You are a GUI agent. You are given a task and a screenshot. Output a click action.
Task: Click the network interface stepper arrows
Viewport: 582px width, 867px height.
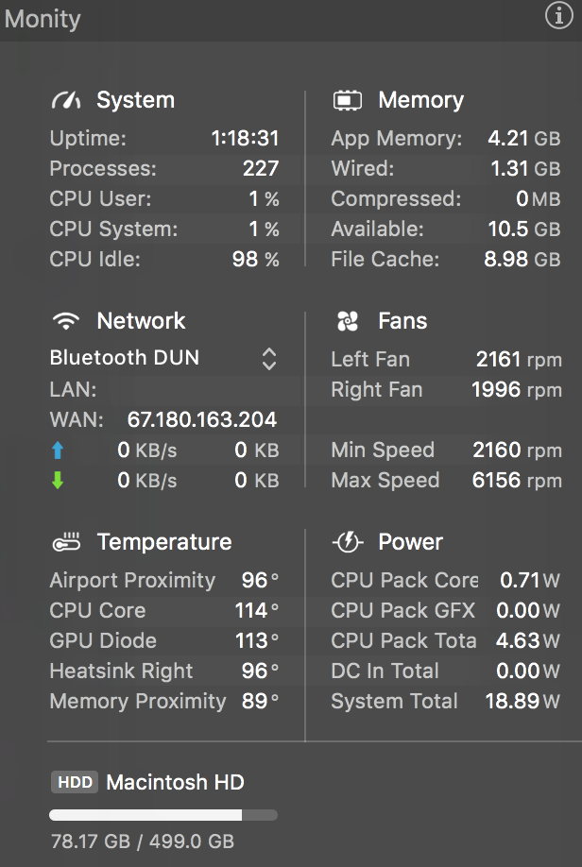[x=269, y=359]
